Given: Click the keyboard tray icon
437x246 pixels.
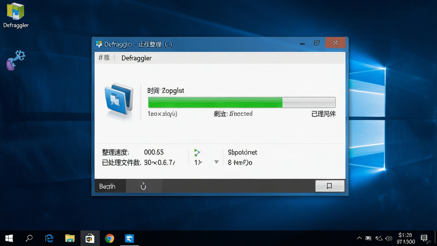Looking at the screenshot, I should tap(368, 238).
